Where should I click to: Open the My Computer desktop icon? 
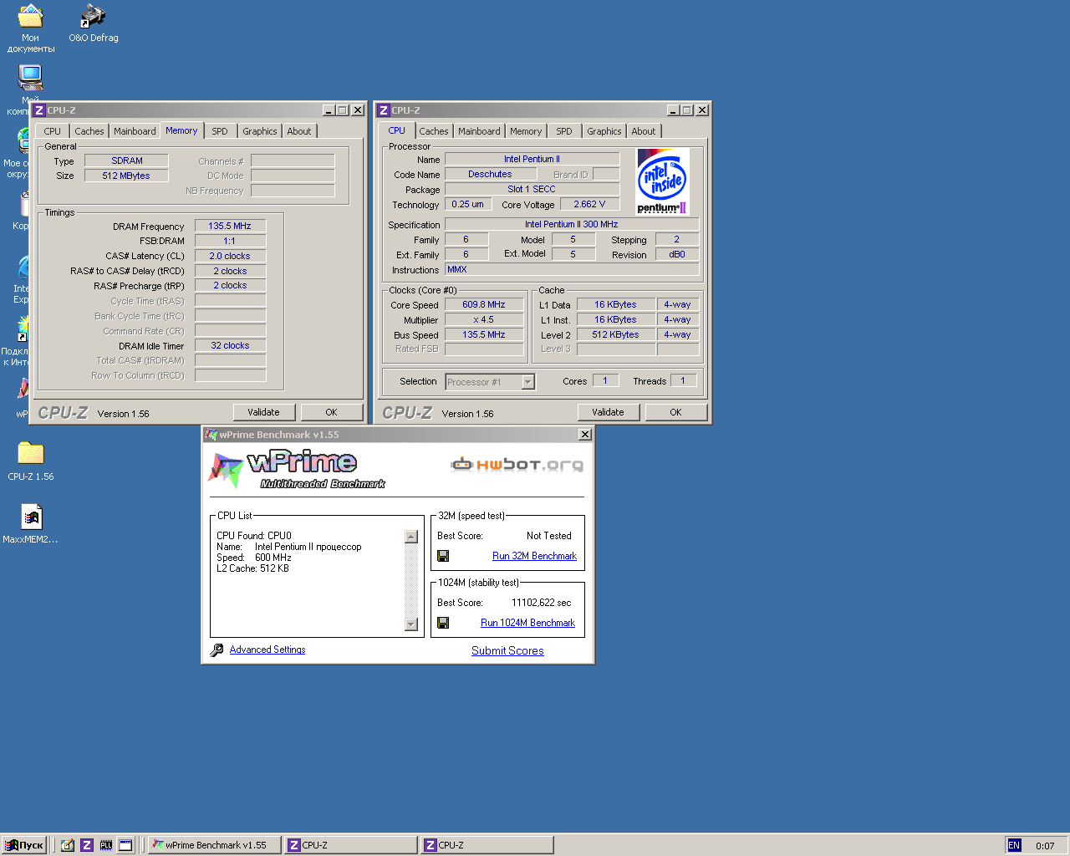tap(30, 78)
